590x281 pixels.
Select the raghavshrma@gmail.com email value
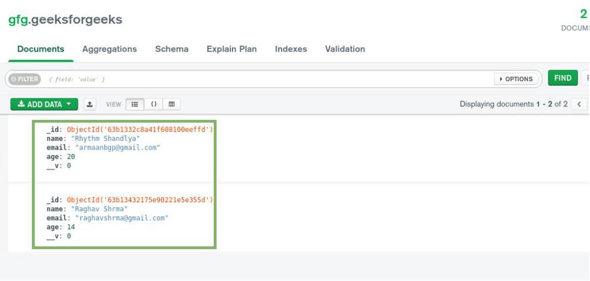122,218
